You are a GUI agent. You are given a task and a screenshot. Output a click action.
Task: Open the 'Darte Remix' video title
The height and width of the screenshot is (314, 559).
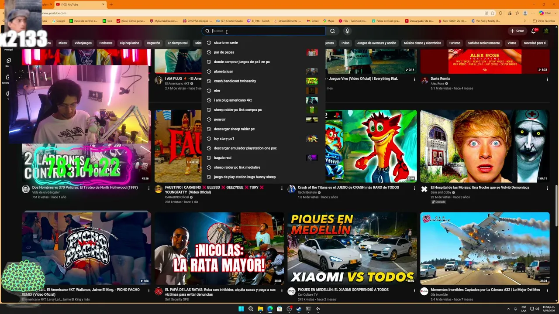coord(440,78)
